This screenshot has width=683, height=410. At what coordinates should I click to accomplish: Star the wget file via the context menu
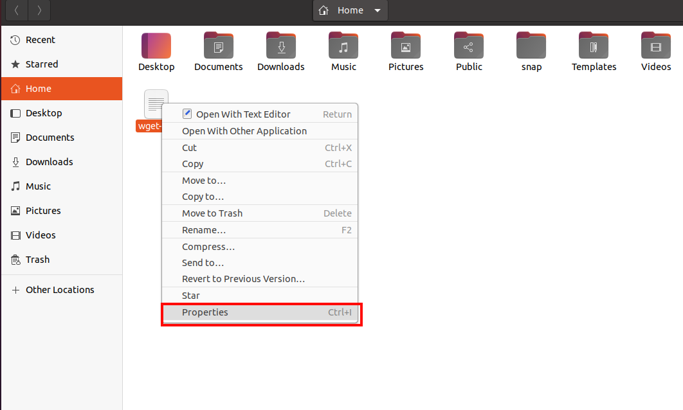coord(191,295)
